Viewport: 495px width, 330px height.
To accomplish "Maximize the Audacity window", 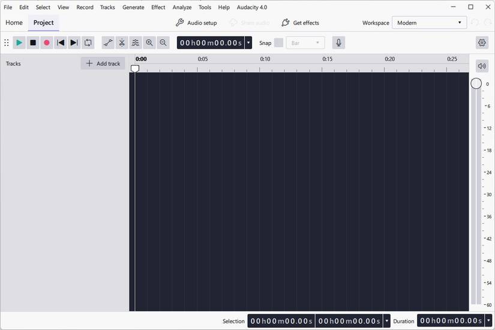I will coord(470,7).
